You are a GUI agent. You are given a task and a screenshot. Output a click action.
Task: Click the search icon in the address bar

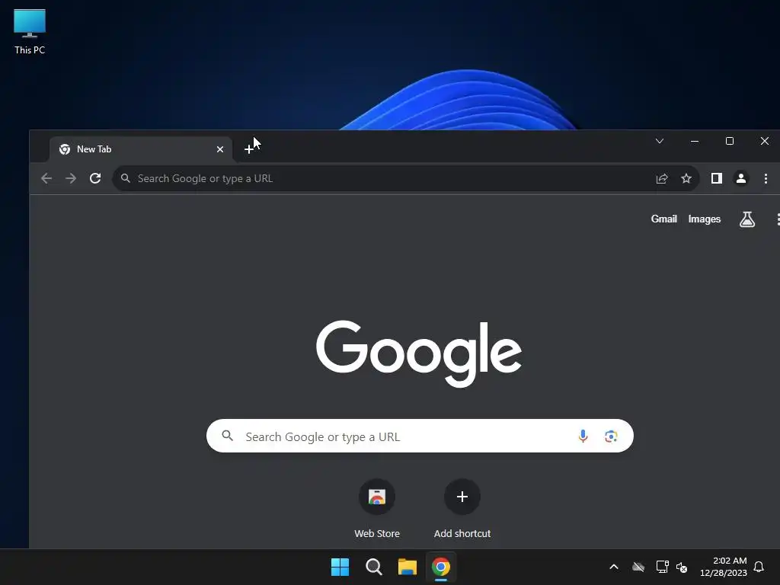126,178
